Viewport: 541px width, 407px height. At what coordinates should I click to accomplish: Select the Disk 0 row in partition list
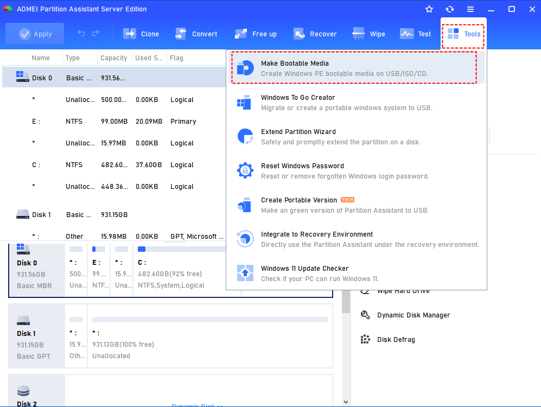pos(114,78)
